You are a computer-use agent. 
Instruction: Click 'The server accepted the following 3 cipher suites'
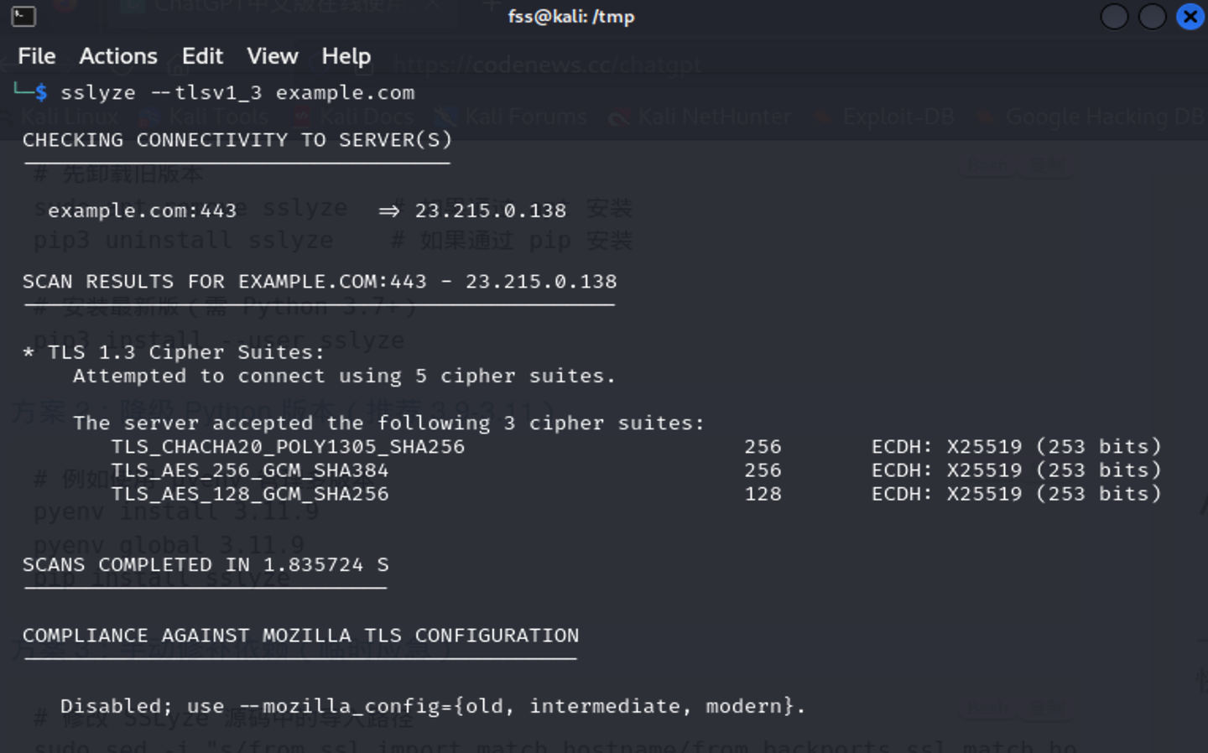(x=388, y=423)
